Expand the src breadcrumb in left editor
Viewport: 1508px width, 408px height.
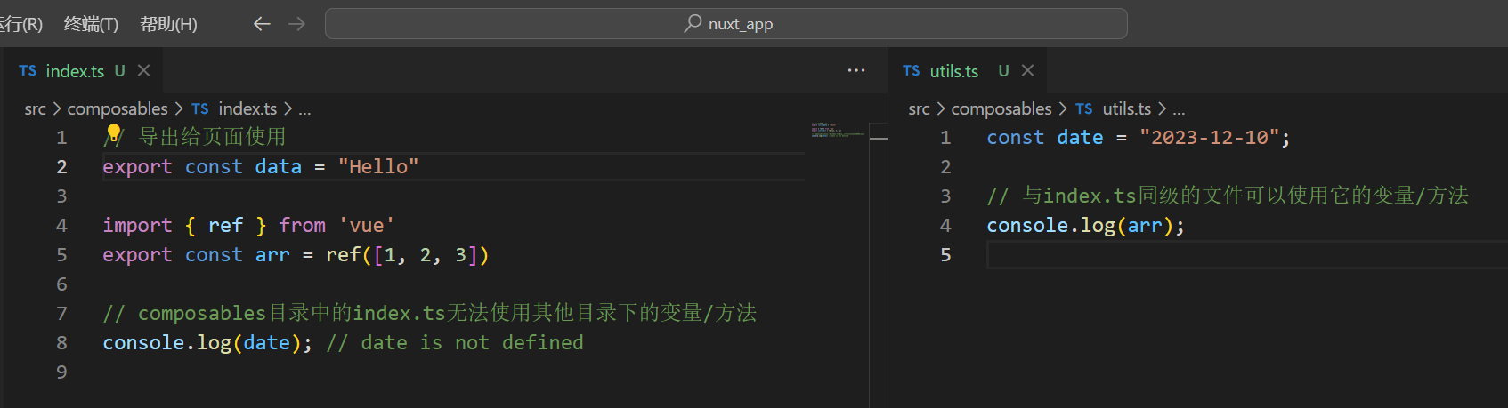(35, 109)
